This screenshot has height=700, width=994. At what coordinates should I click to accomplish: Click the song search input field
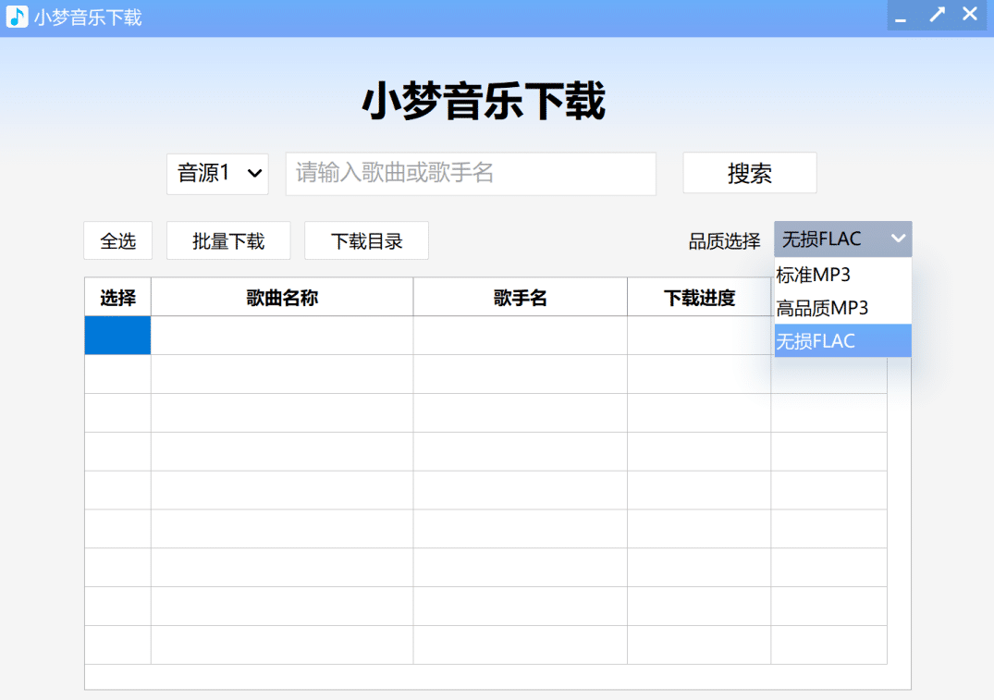pyautogui.click(x=471, y=174)
